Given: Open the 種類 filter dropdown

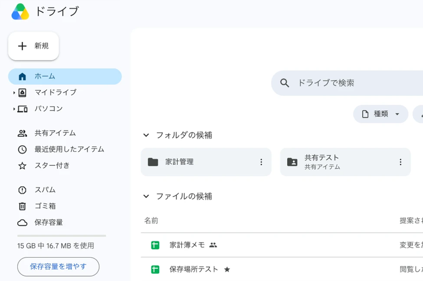Looking at the screenshot, I should (x=381, y=114).
